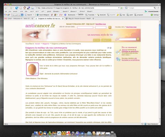Focus the URL address bar
Screen dimensions: 165x137
[x=77, y=8]
